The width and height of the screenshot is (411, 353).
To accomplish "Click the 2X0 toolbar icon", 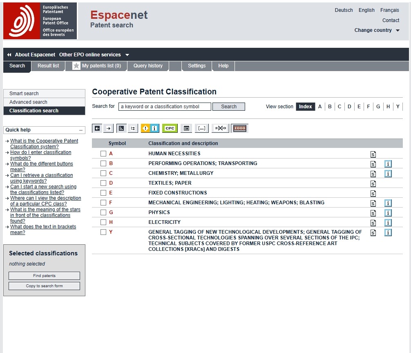I will pos(221,128).
